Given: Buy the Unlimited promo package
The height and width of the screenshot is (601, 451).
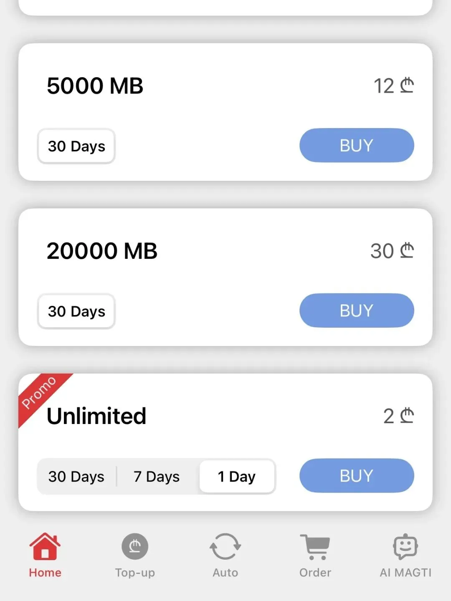Looking at the screenshot, I should (357, 475).
